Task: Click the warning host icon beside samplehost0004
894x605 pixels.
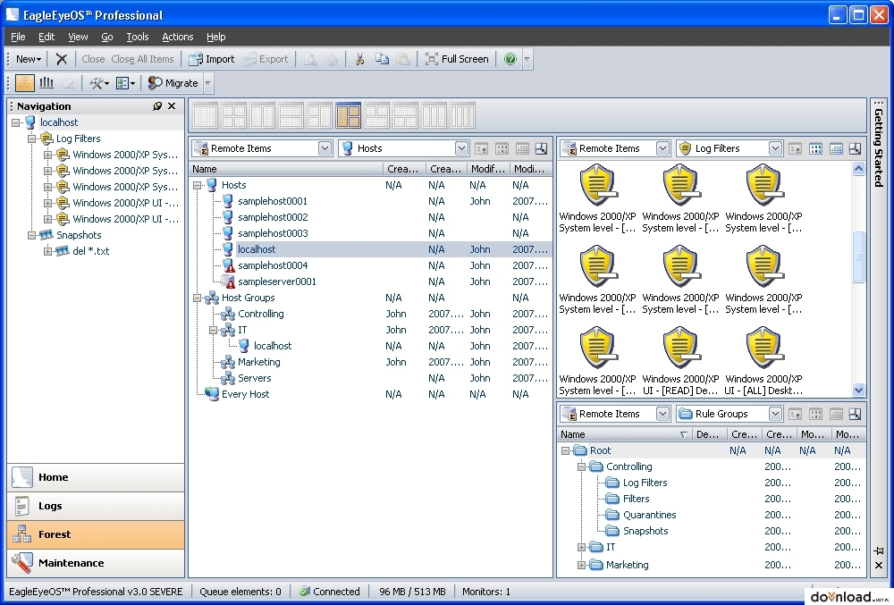Action: point(228,265)
